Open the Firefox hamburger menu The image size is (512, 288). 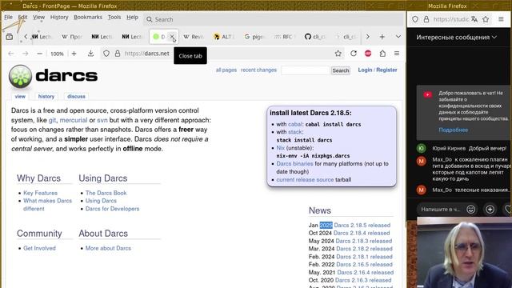click(397, 54)
